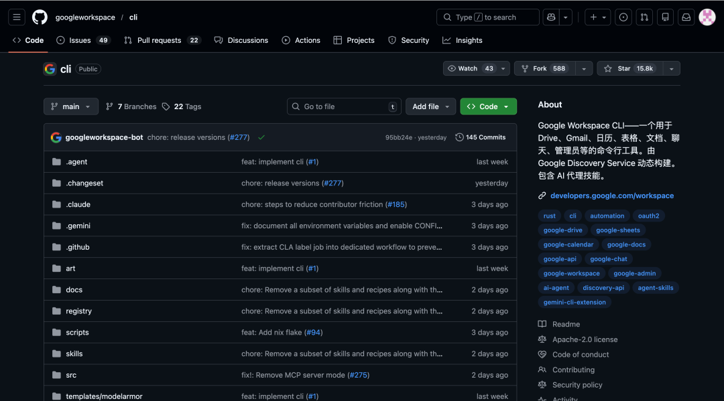The image size is (724, 401).
Task: Open the repositories icon in top bar
Action: click(666, 17)
